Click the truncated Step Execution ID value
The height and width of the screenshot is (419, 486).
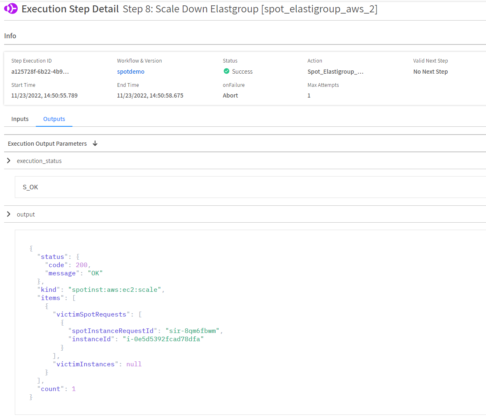tap(40, 72)
